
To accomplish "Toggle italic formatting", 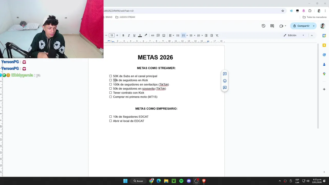I will tap(129, 35).
